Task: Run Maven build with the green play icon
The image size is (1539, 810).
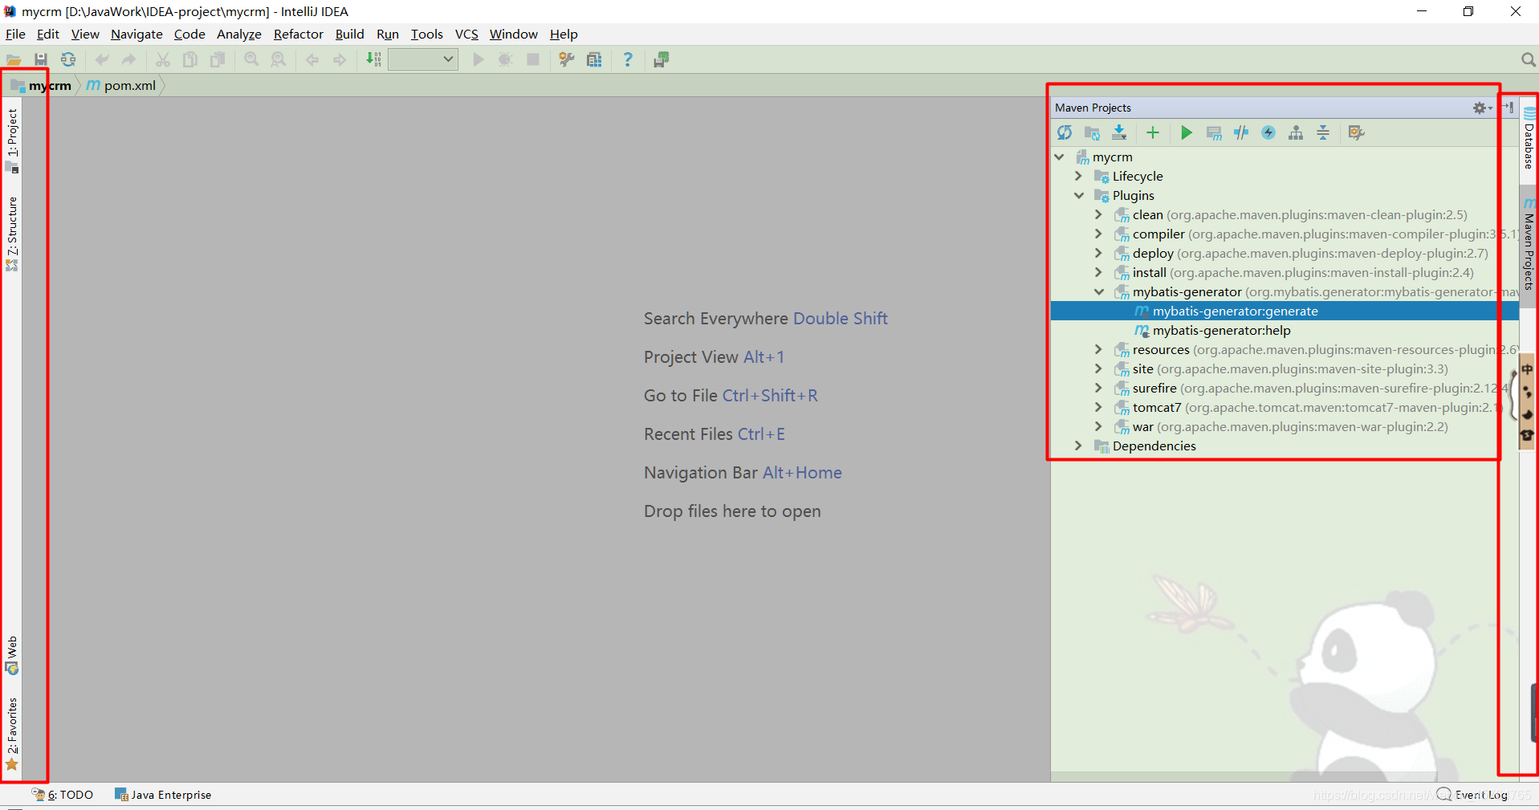Action: (1187, 132)
